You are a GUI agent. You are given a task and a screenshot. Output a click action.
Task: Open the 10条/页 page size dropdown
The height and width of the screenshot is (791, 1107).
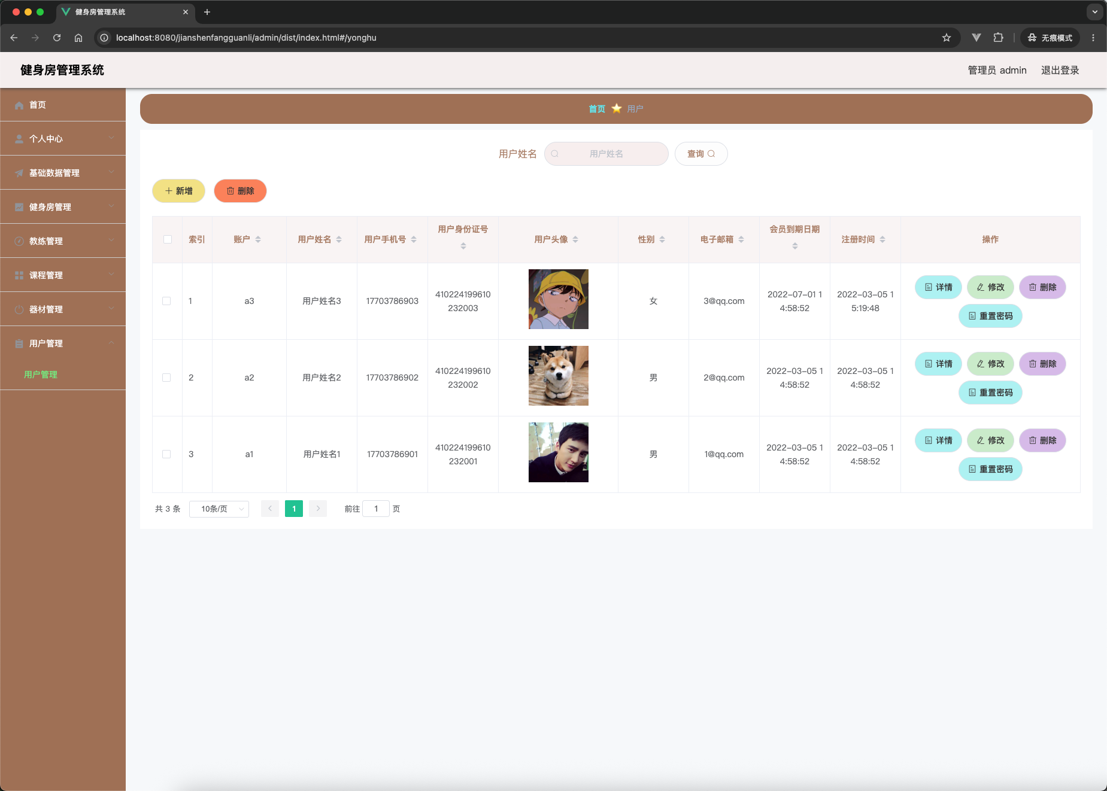click(219, 509)
